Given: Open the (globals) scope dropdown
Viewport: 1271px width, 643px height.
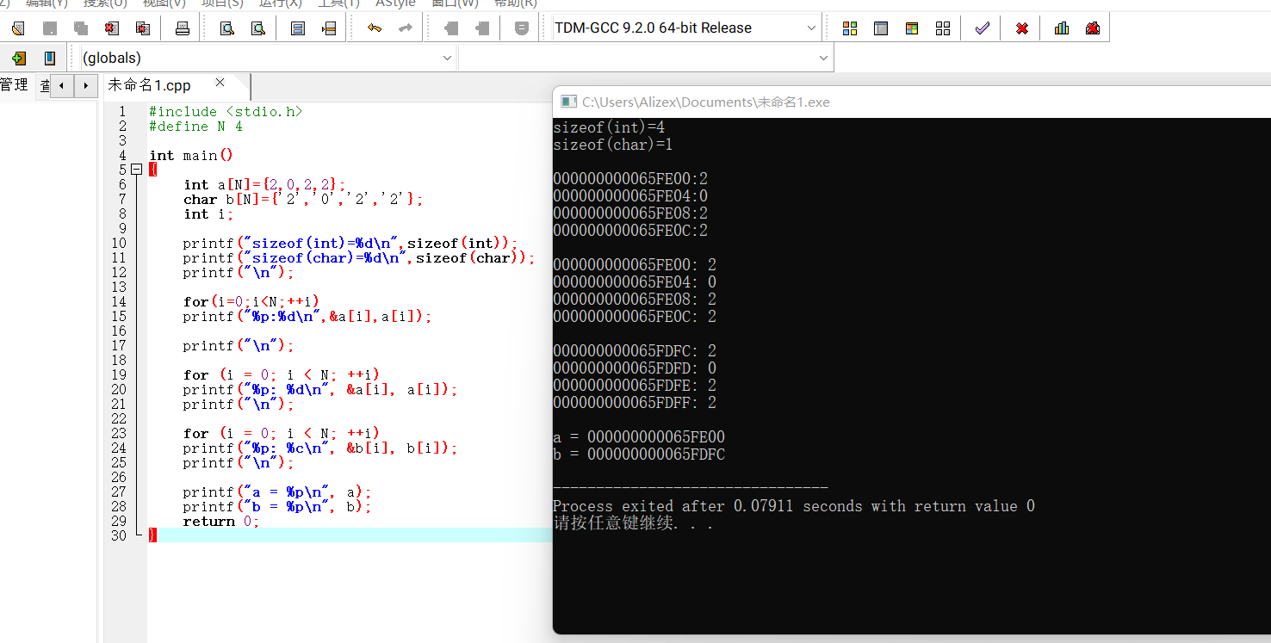Looking at the screenshot, I should coord(267,59).
